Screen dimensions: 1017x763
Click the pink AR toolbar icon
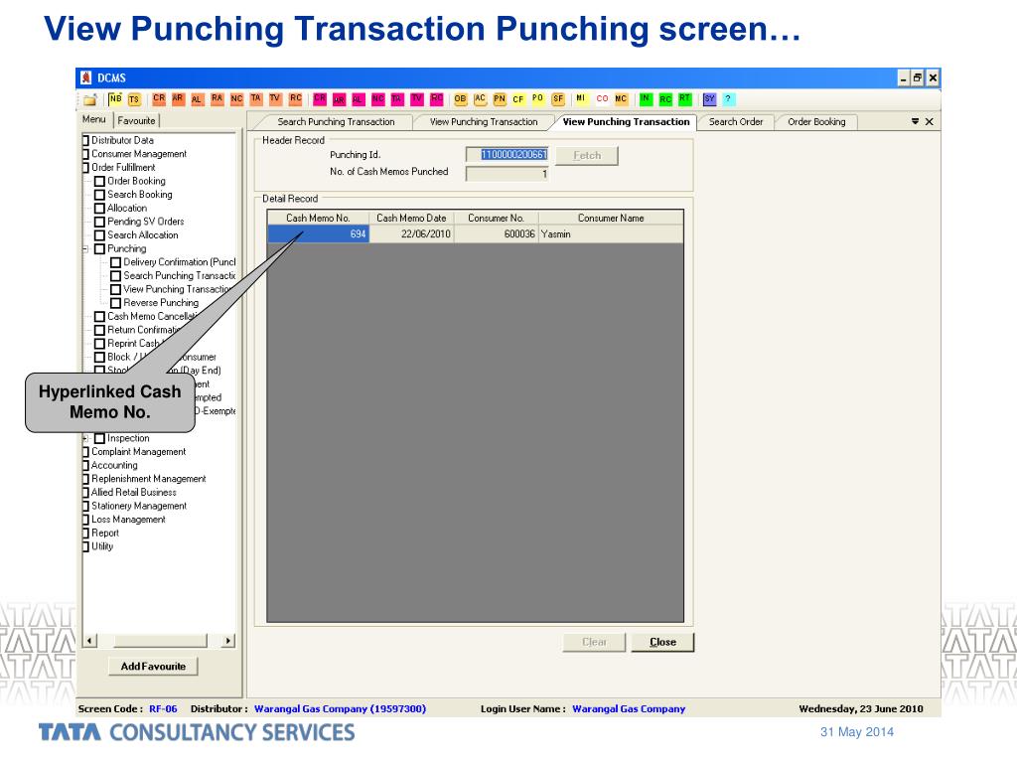pyautogui.click(x=339, y=99)
